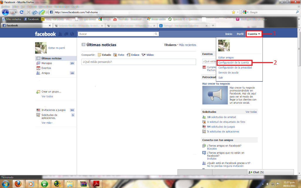Click the Firefox URL address bar
Viewport: 301px width, 188px height.
[142, 12]
